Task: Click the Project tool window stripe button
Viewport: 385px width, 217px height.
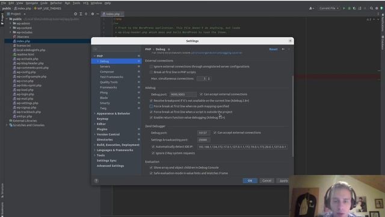Action: [x=2, y=19]
